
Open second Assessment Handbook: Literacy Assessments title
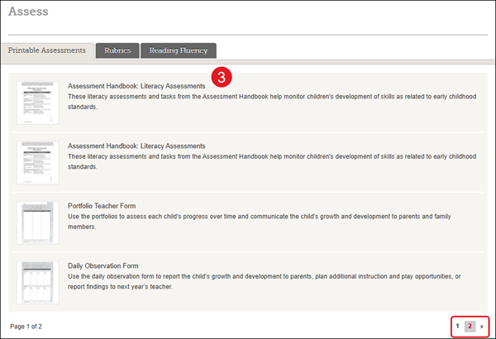pos(136,146)
